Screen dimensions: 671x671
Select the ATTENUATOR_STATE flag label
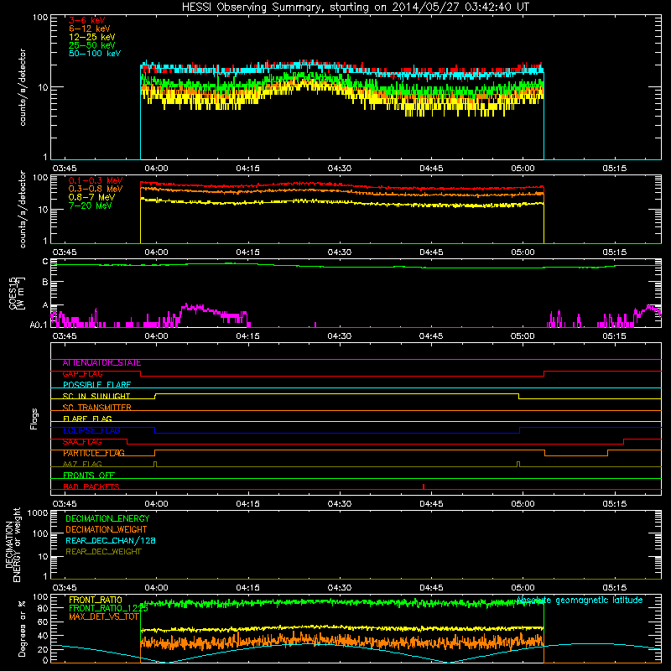pos(101,363)
